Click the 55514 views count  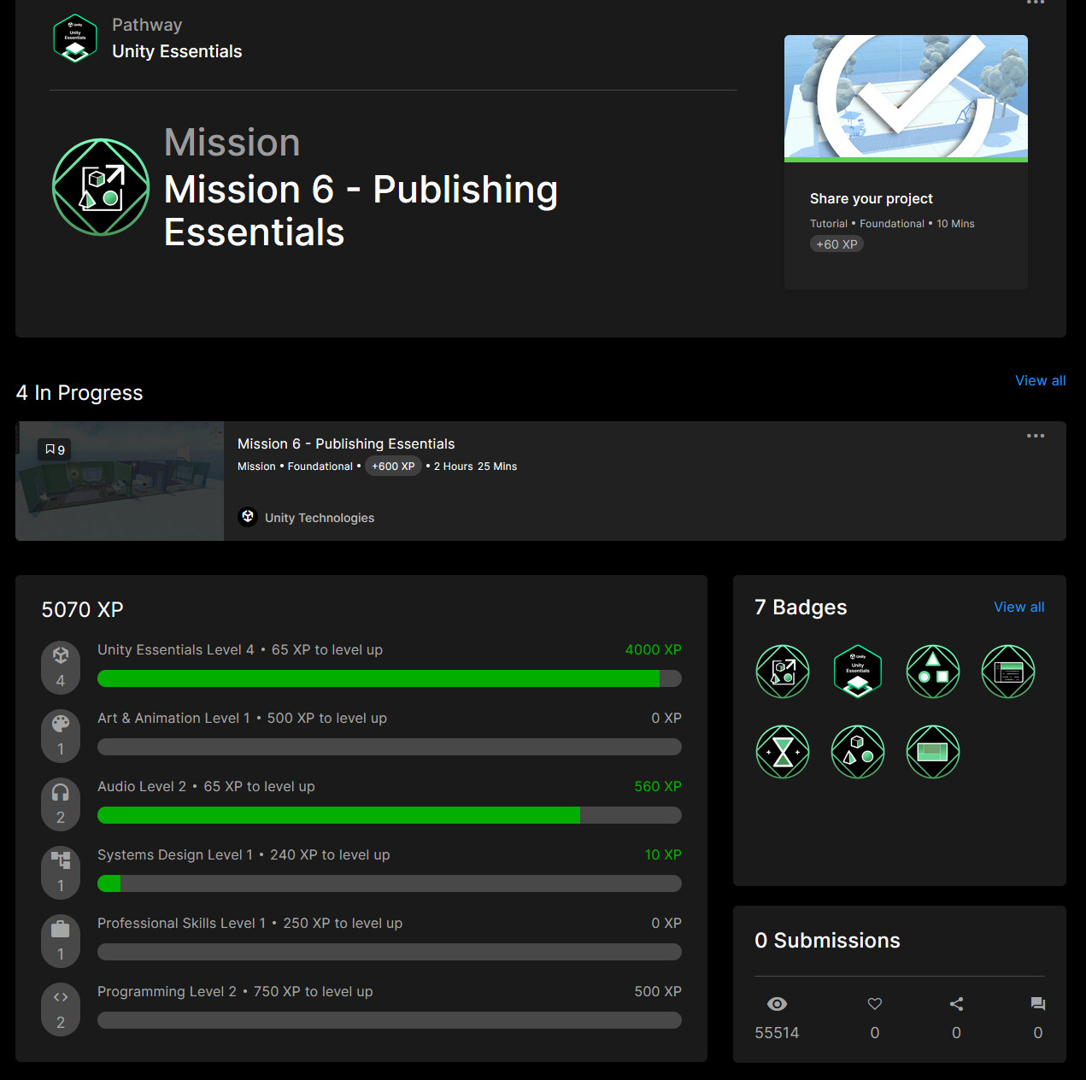(777, 1033)
